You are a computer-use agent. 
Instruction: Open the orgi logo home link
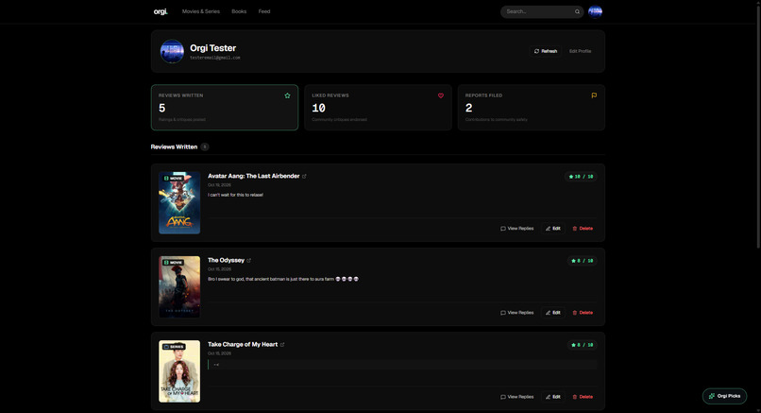[x=161, y=11]
